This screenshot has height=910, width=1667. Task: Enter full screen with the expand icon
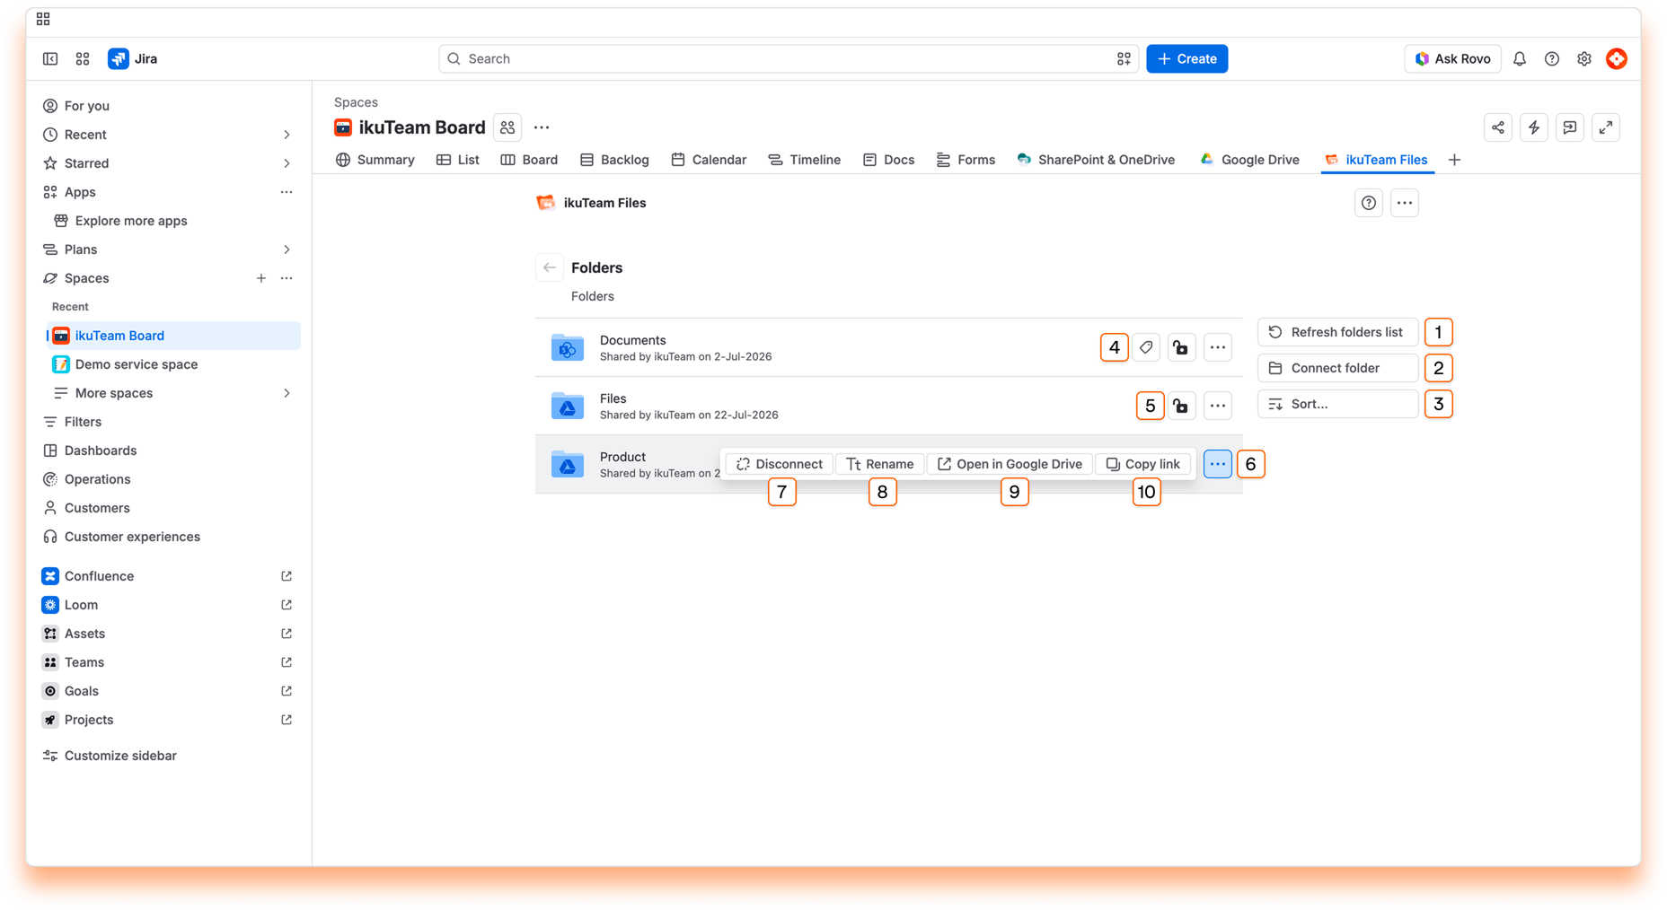tap(1606, 127)
